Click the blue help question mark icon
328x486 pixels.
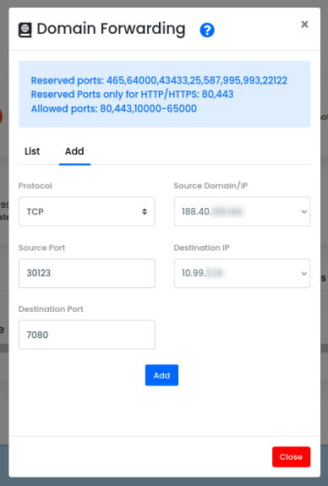(207, 30)
